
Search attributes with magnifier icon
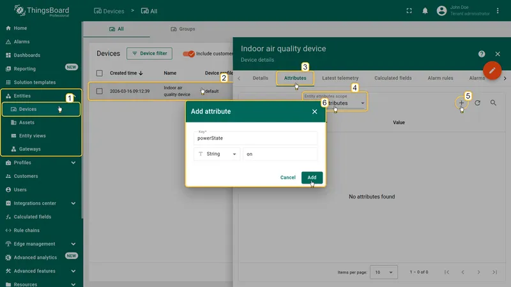pos(493,103)
